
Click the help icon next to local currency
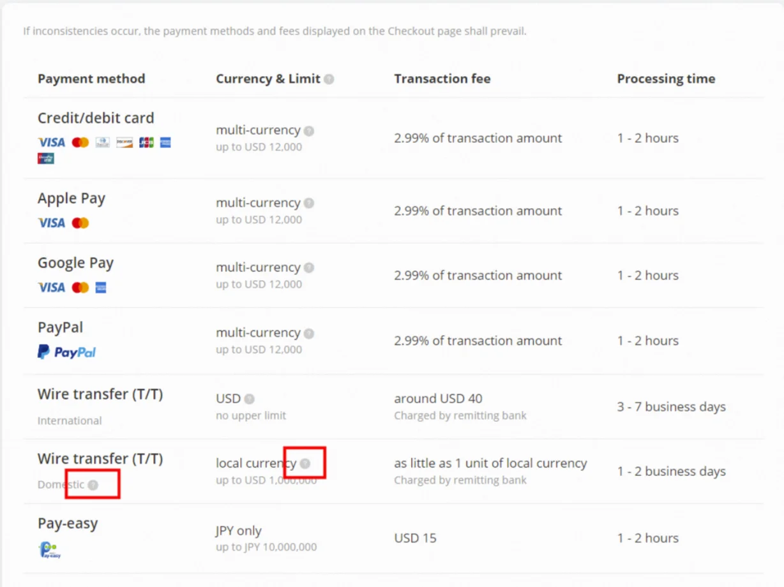(305, 464)
